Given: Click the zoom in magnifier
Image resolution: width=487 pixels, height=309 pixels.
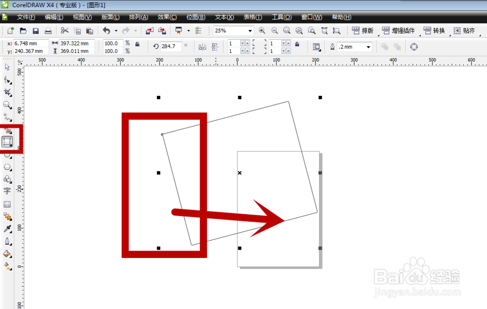Looking at the screenshot, I should tap(262, 30).
